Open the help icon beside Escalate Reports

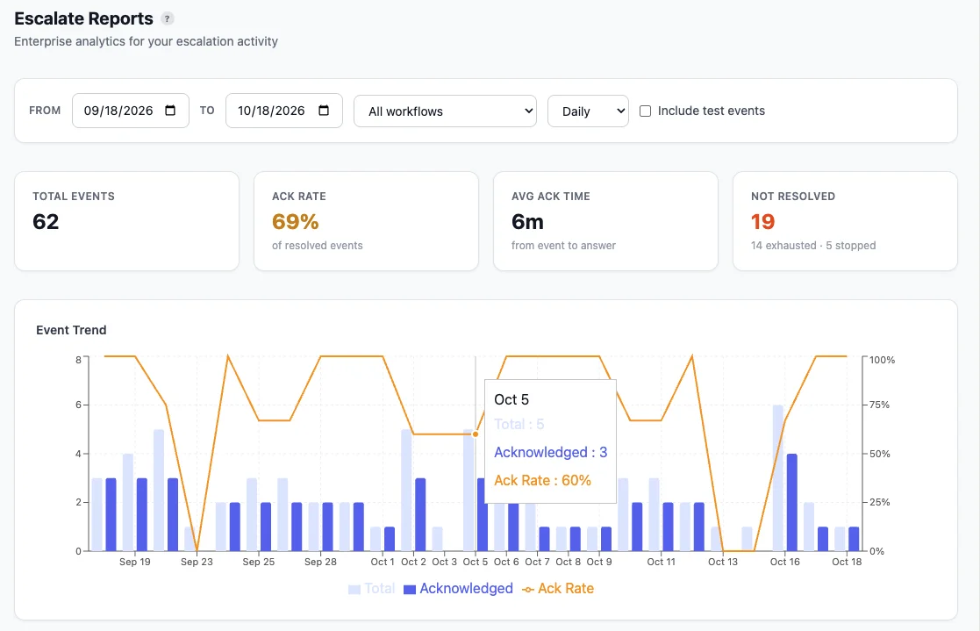pyautogui.click(x=167, y=18)
